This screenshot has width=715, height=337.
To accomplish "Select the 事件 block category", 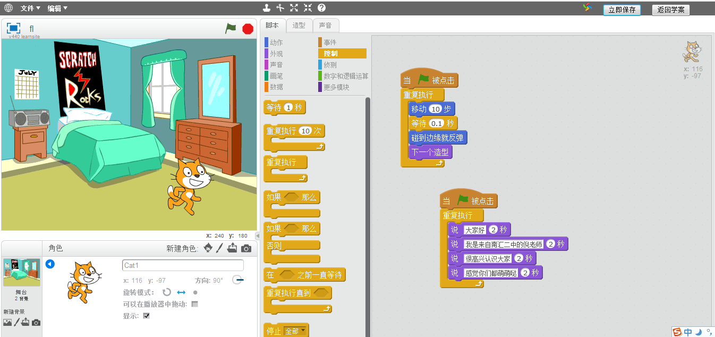I will pyautogui.click(x=330, y=43).
